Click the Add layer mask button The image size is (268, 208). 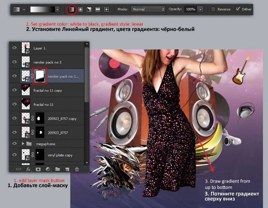point(38,169)
